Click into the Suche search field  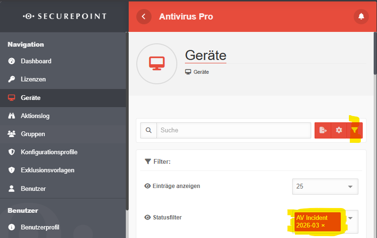(x=234, y=130)
